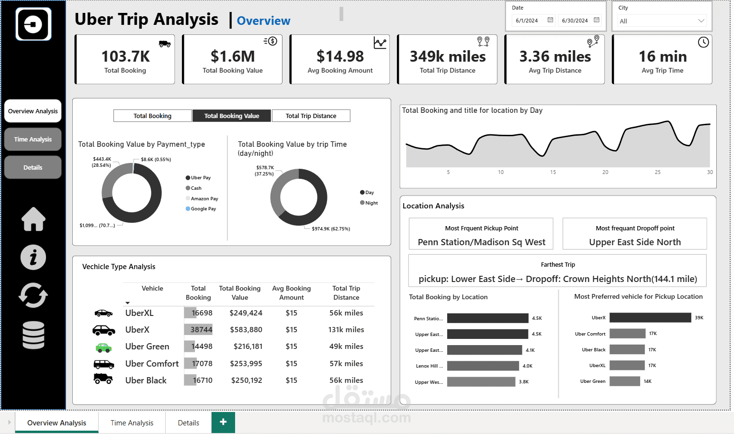Click the Uber Black bar in preferred vehicle chart
Screen dimensions: 734x434
[627, 349]
